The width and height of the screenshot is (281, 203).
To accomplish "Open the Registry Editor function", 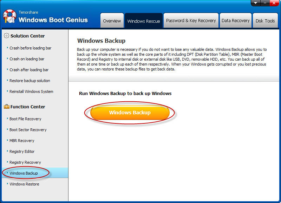I will [22, 151].
